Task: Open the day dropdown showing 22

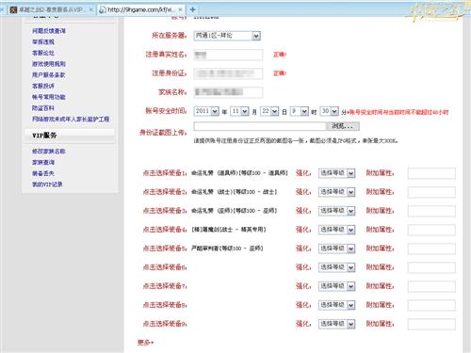Action: 269,111
